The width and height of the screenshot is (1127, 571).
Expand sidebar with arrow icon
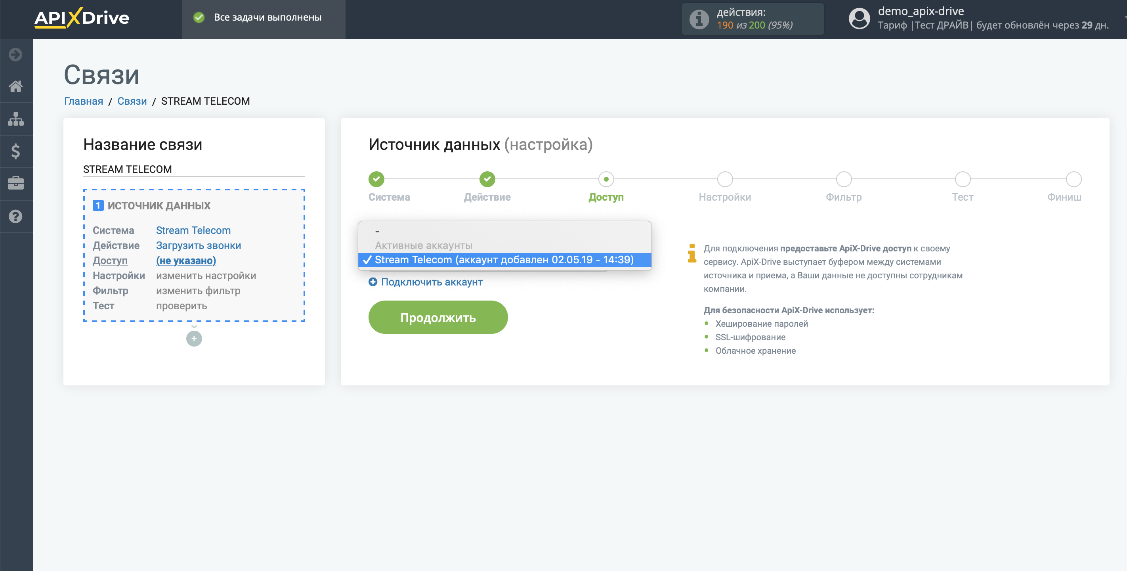click(16, 55)
